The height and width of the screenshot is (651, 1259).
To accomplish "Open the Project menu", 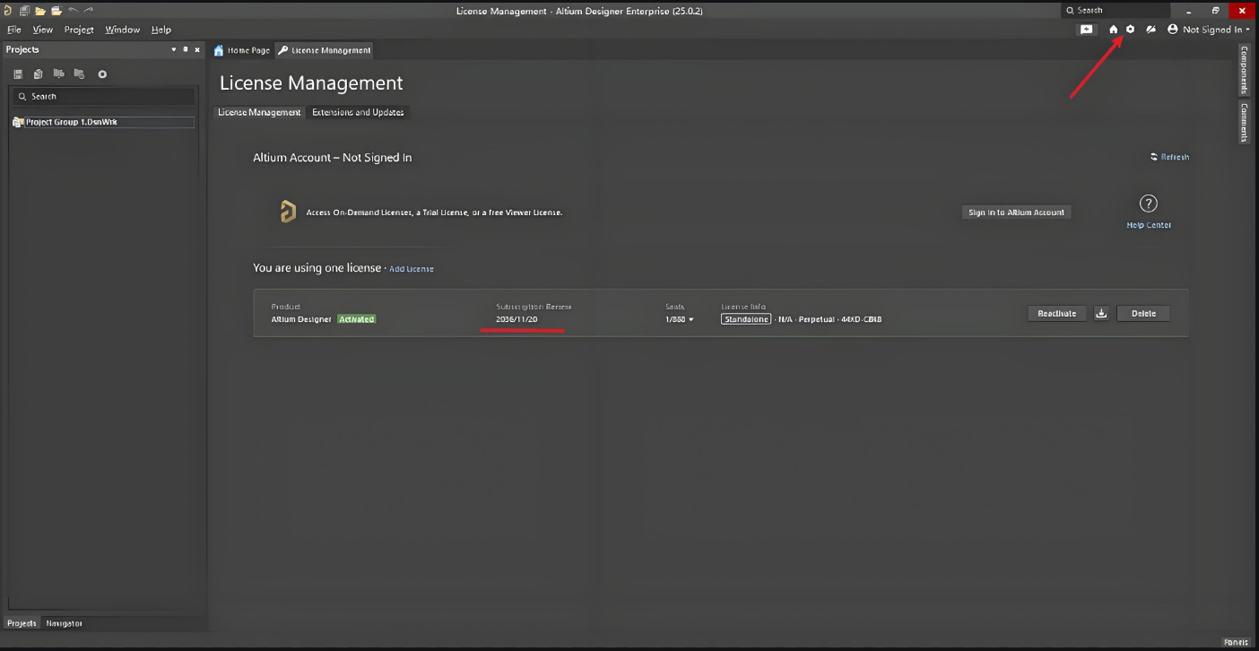I will 79,30.
